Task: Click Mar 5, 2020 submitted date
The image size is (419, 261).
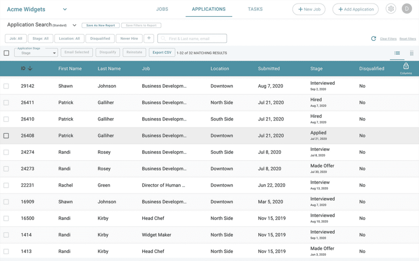Action: point(271,201)
